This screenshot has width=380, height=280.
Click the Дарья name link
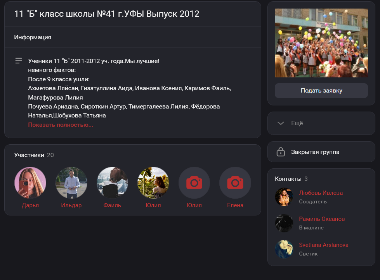coord(30,205)
